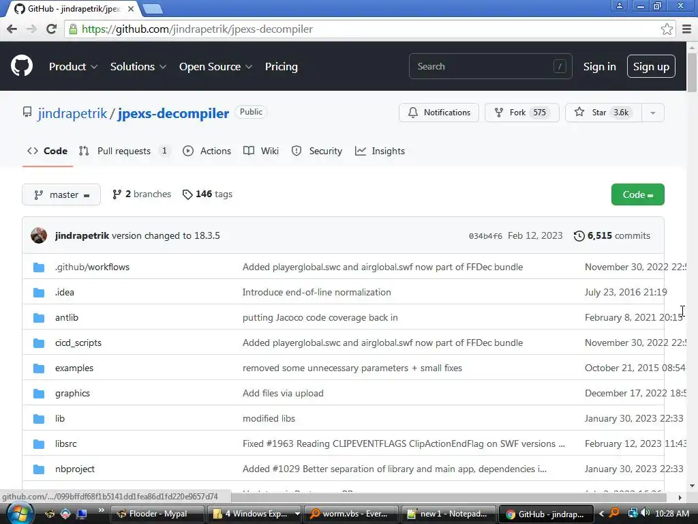Click the Fork button
Screen dimensions: 698x524
(x=521, y=113)
